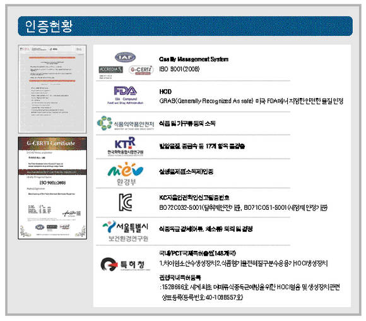The height and width of the screenshot is (321, 366).
Task: Click the ISO 9001(2008) text
Action: [179, 70]
